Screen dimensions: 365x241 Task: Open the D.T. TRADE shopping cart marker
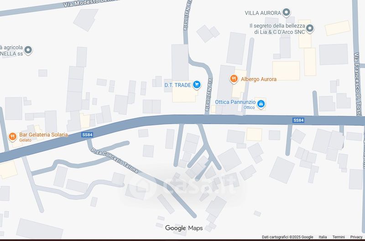(197, 85)
